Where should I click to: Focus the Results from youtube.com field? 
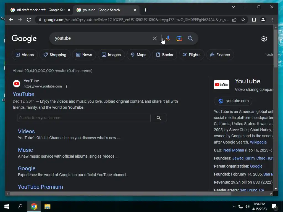coord(84,118)
